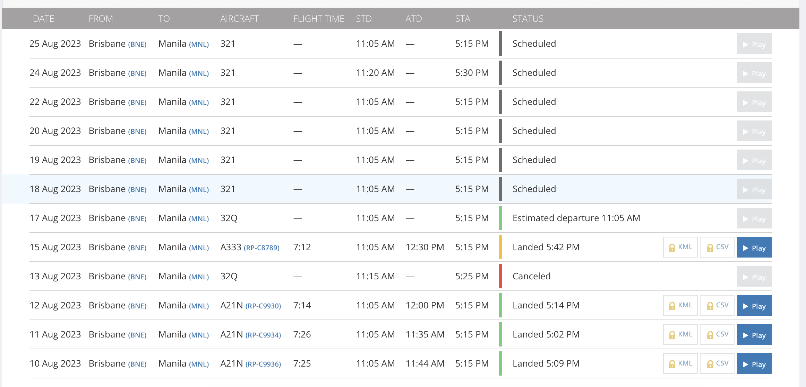Download locked CSV for 11 Aug flight
Image resolution: width=806 pixels, height=387 pixels.
tap(717, 335)
